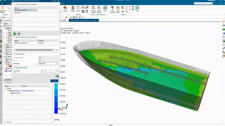Toggle the So... folder checkbox above the blue Soluti... row
The height and width of the screenshot is (126, 225).
click(x=7, y=68)
